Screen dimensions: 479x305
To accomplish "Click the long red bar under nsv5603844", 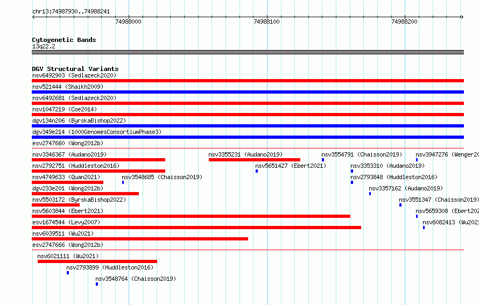I will 191,216.
